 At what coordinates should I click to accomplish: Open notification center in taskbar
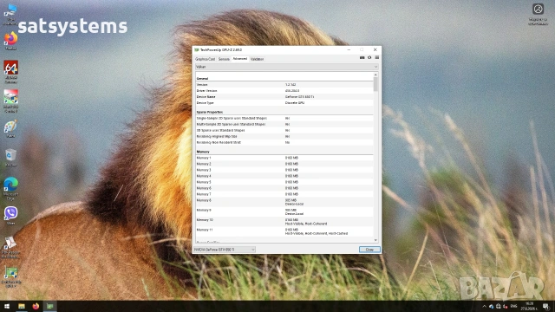coord(546,306)
